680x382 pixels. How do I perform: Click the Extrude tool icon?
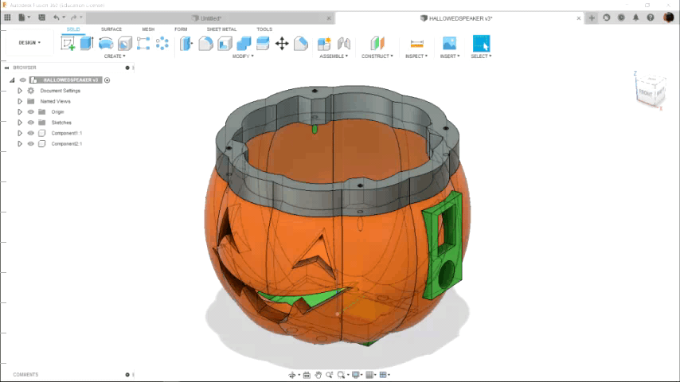pyautogui.click(x=86, y=44)
